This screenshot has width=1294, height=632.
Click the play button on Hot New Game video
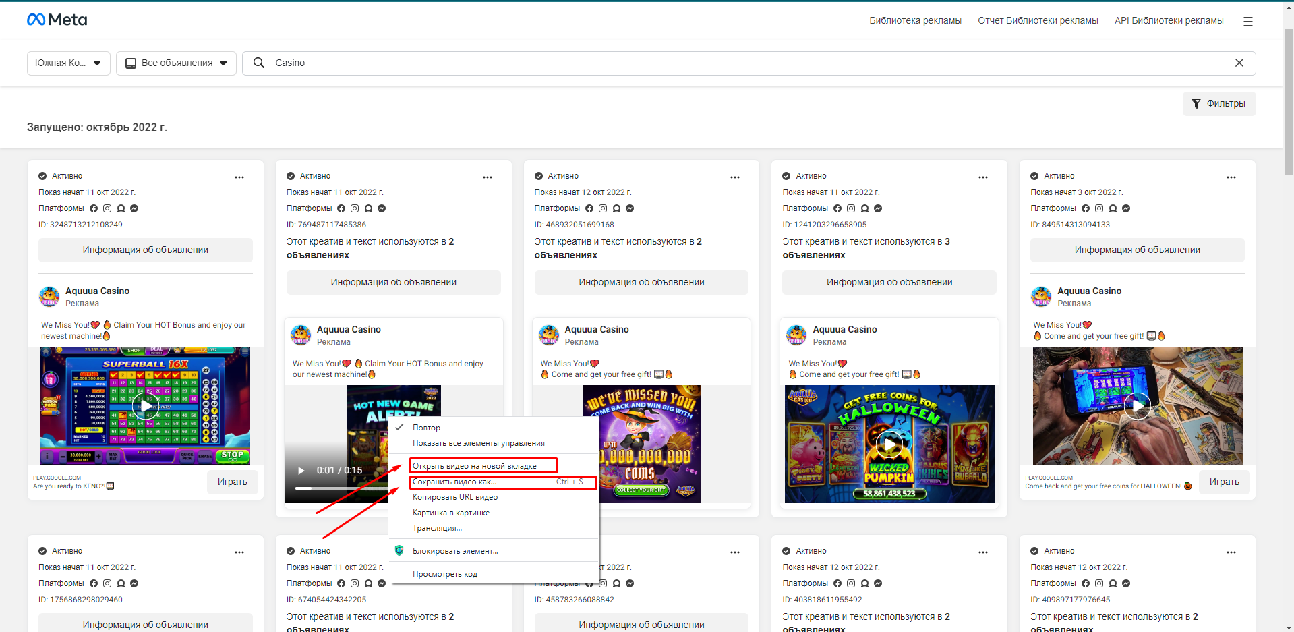click(x=301, y=470)
